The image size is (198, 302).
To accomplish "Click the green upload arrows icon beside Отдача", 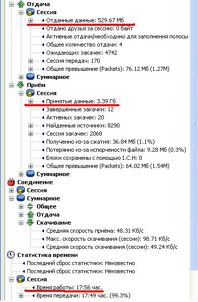I will [21, 4].
